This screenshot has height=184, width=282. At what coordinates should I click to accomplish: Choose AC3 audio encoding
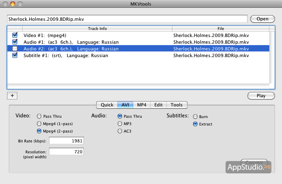pos(120,131)
